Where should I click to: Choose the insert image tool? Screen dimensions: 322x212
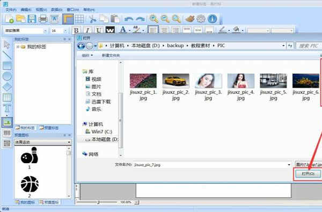7,122
